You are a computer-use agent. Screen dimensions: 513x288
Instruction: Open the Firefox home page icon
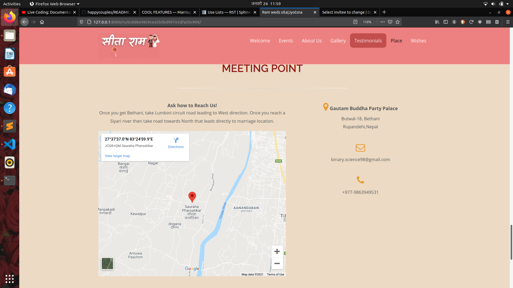tap(42, 22)
